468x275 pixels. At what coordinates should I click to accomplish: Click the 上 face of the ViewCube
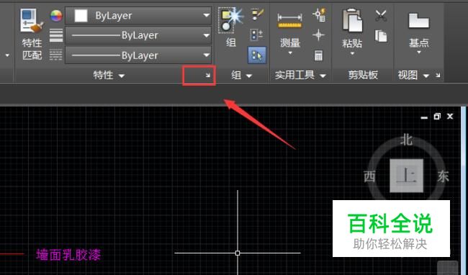pos(407,176)
